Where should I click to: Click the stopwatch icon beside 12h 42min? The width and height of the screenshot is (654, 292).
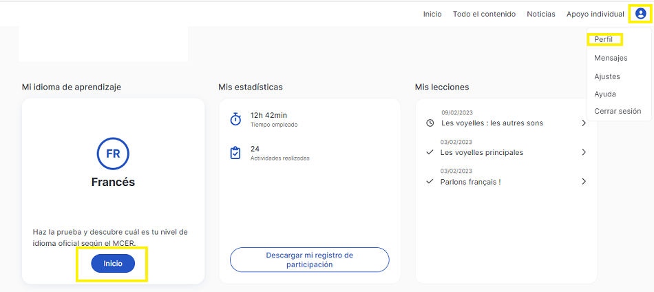click(x=235, y=119)
